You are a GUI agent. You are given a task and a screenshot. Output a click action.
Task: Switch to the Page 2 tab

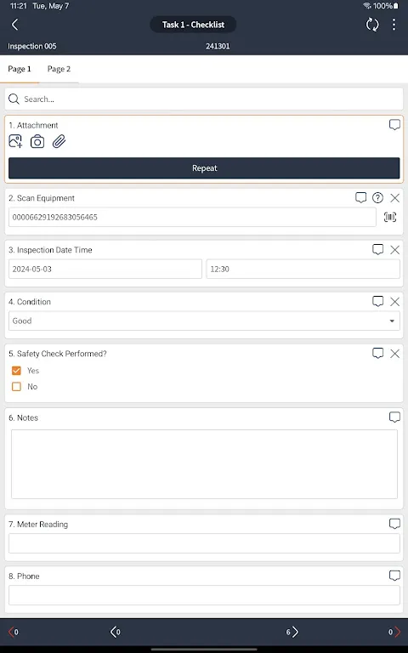tap(59, 69)
